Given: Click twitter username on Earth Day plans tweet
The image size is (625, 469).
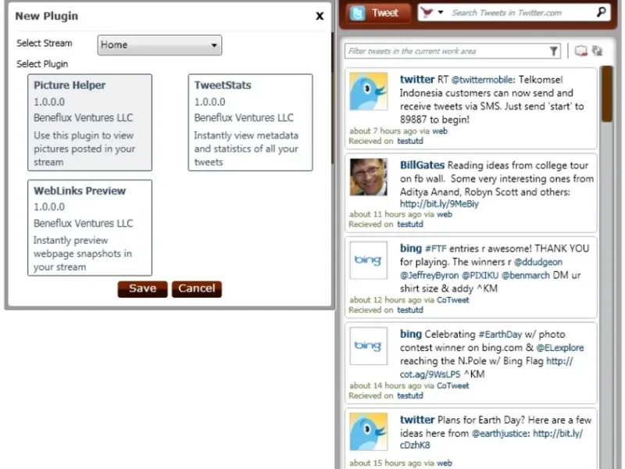Looking at the screenshot, I should [x=417, y=420].
